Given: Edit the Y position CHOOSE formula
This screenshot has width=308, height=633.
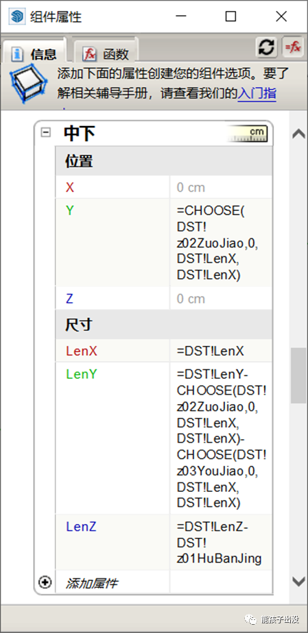Looking at the screenshot, I should (221, 243).
